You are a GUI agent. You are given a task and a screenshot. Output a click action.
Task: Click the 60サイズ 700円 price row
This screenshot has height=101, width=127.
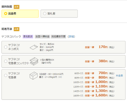click(94, 73)
